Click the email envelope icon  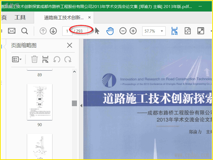point(12,31)
